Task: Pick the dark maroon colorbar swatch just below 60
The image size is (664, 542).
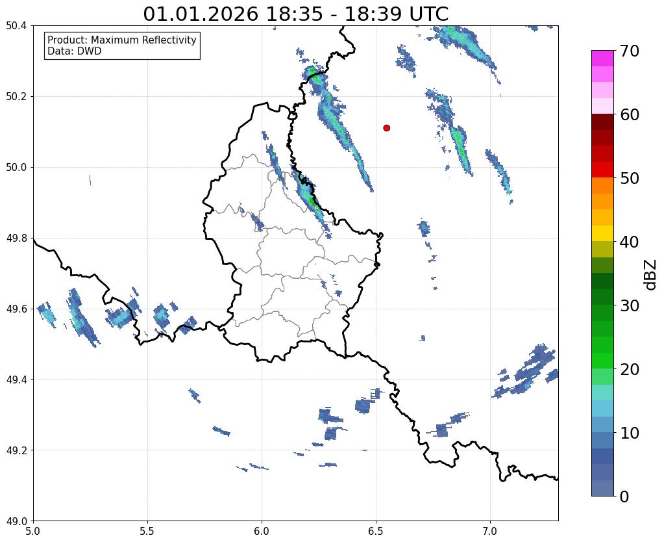Action: (602, 122)
